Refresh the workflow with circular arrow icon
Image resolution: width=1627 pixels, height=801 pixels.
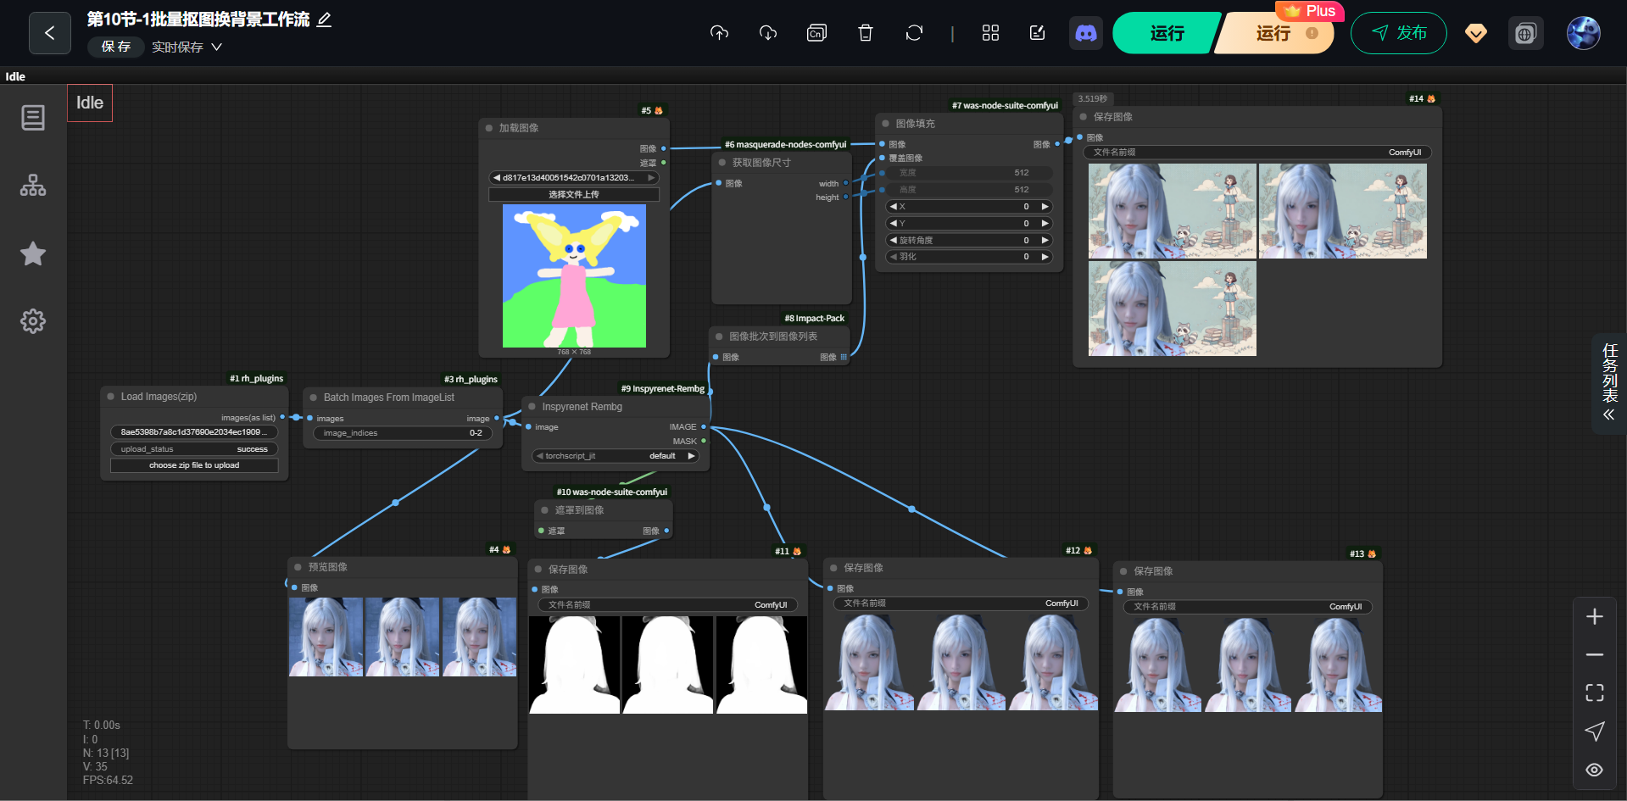[x=914, y=33]
